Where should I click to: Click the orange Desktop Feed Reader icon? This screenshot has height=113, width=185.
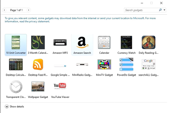pos(38,64)
